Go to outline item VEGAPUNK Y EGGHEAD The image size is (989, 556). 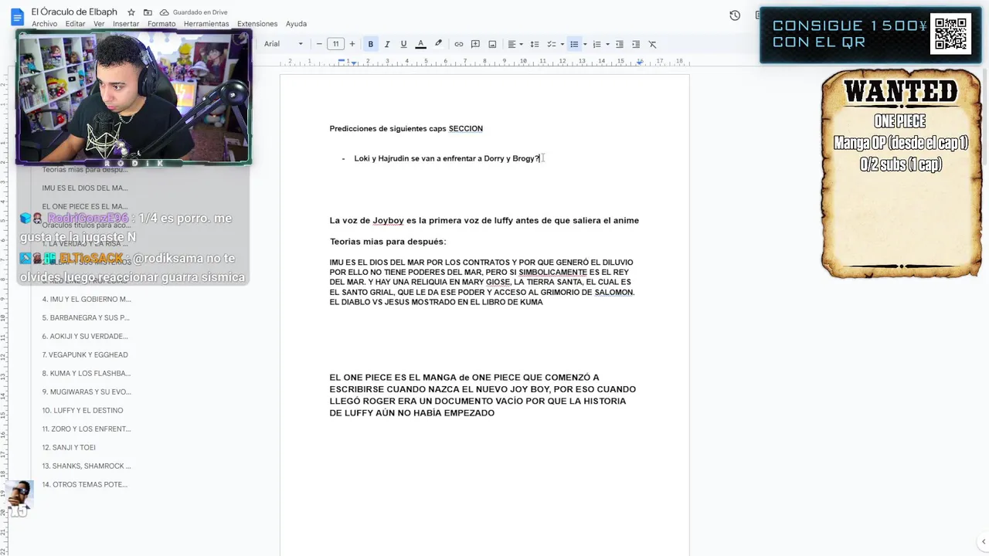pyautogui.click(x=85, y=354)
